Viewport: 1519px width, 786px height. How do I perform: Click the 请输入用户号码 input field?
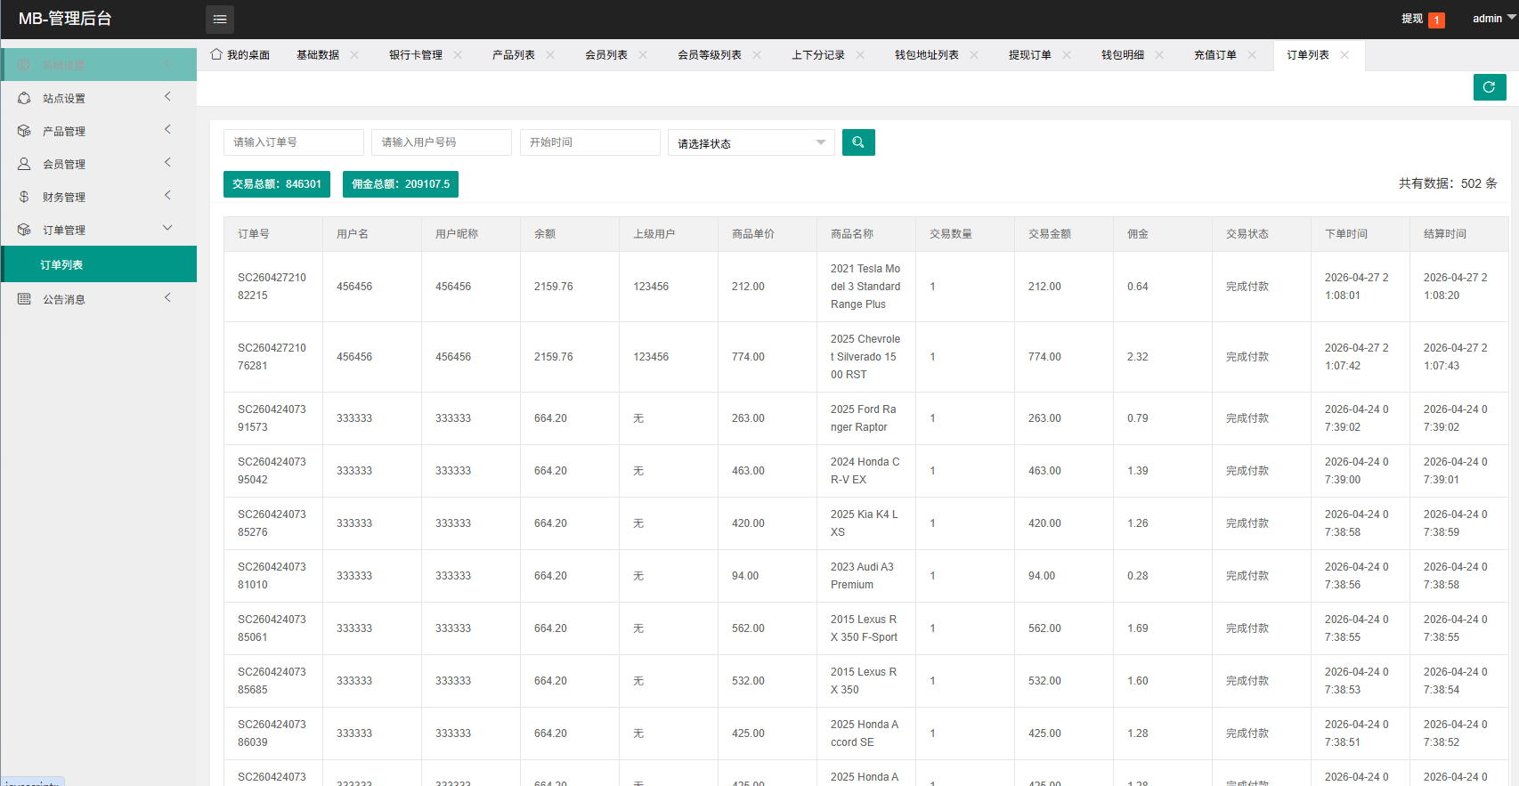(442, 142)
